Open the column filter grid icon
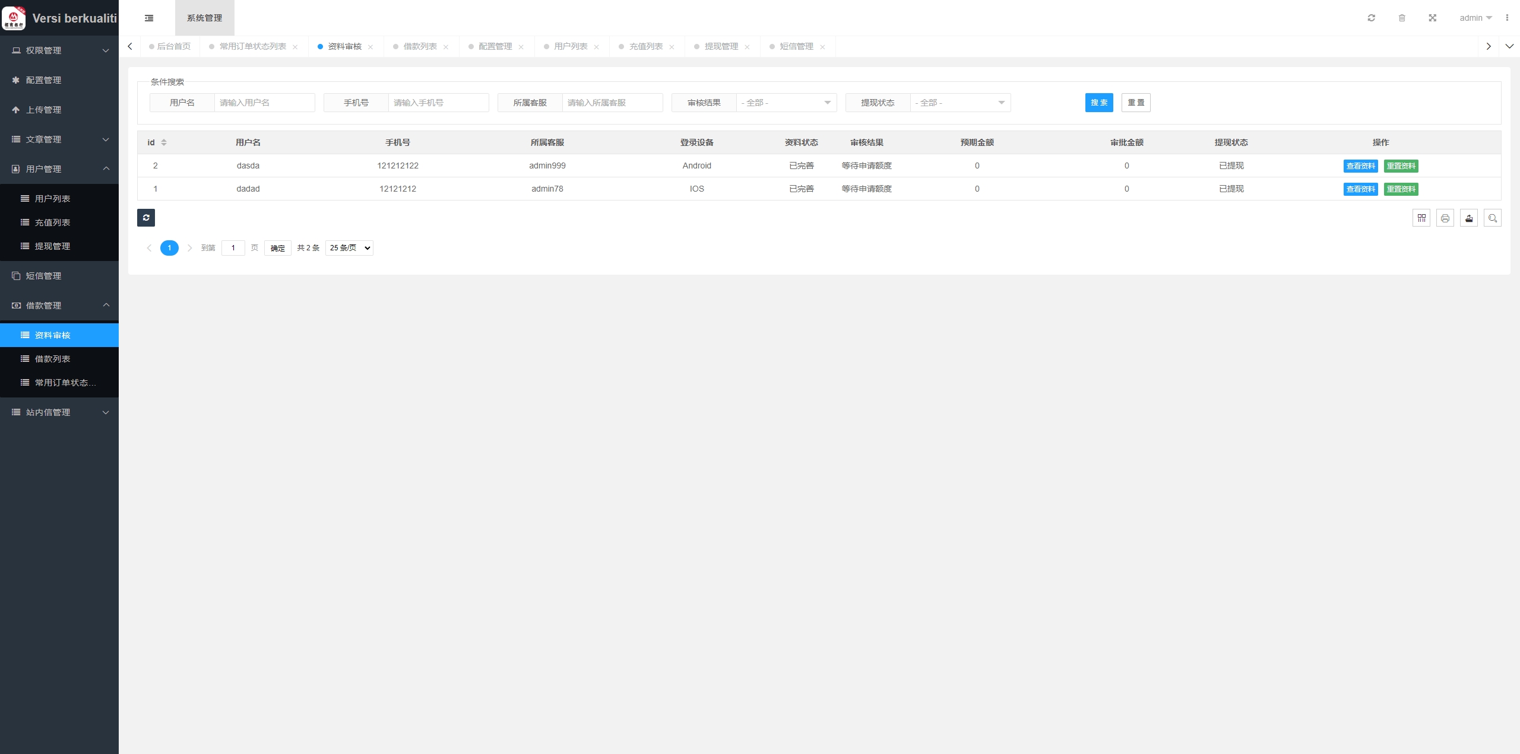Image resolution: width=1520 pixels, height=754 pixels. [1421, 218]
